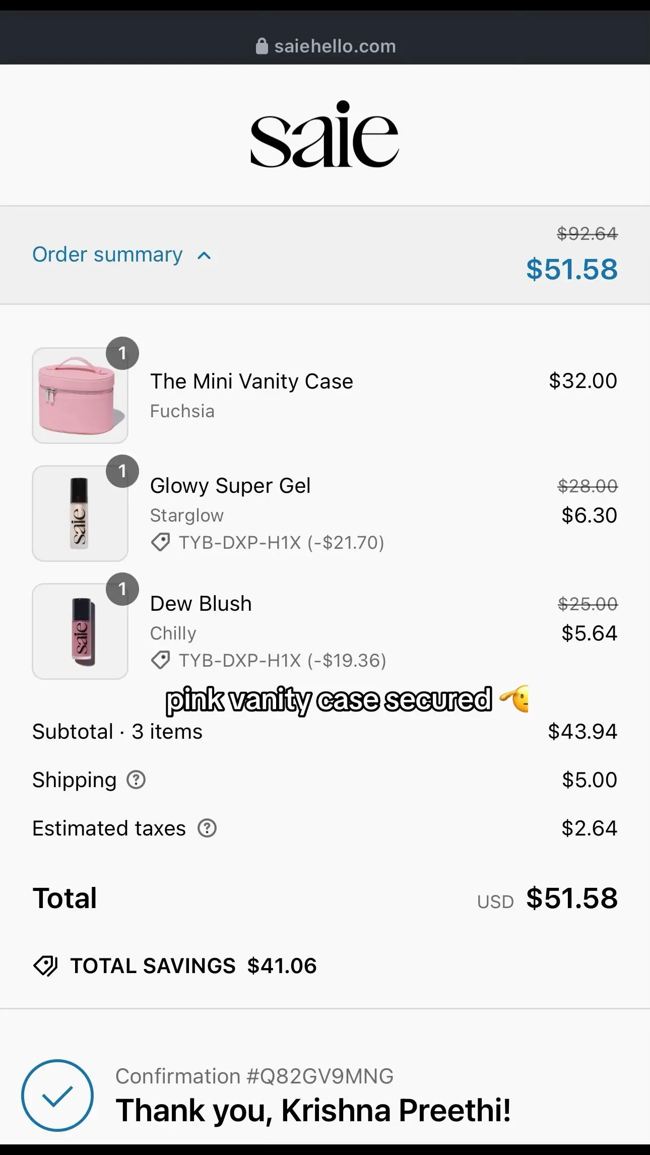Click the Confirmation #Q82GV9MNG text

pos(254,1076)
